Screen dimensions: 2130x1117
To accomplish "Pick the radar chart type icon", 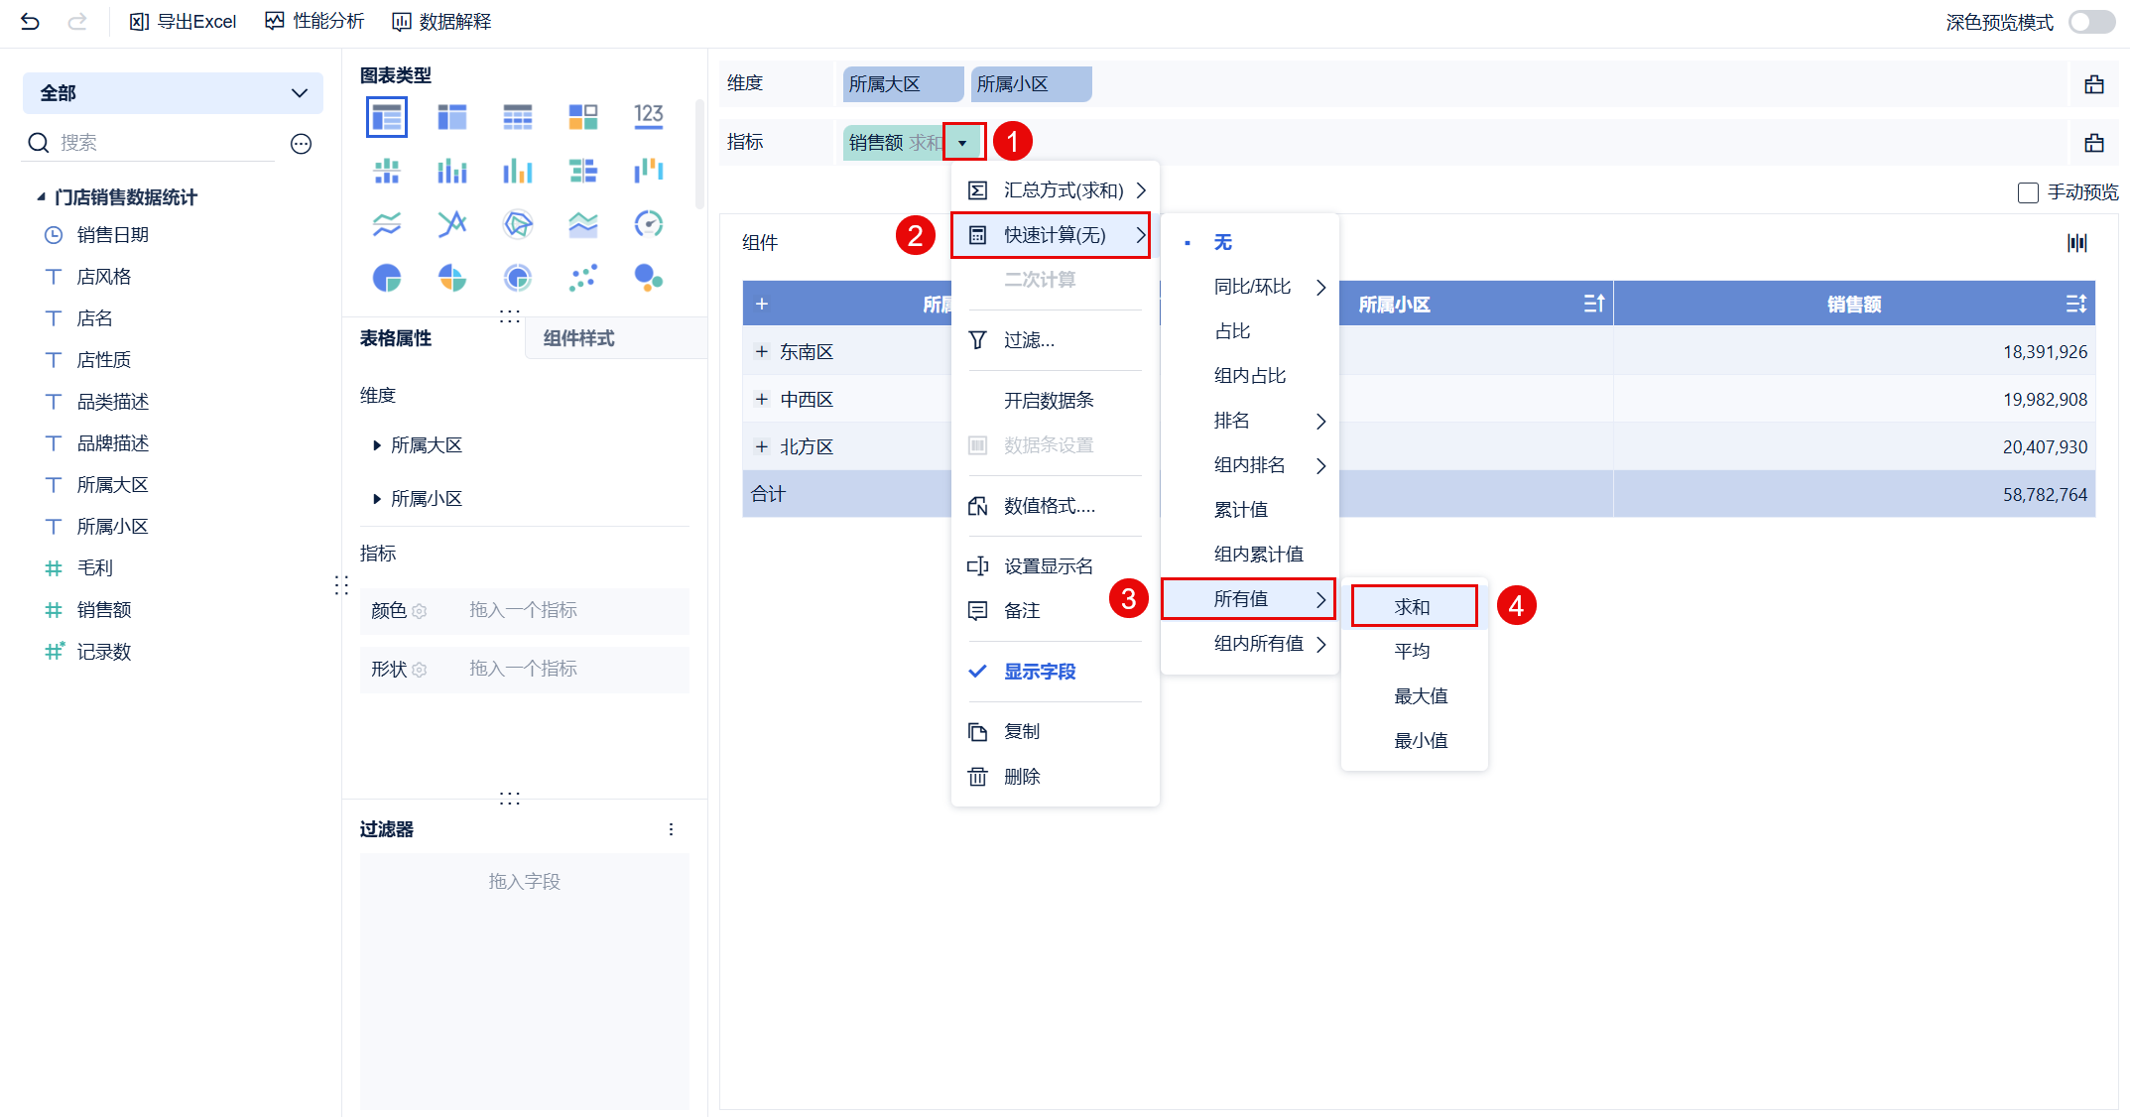I will pos(517,224).
